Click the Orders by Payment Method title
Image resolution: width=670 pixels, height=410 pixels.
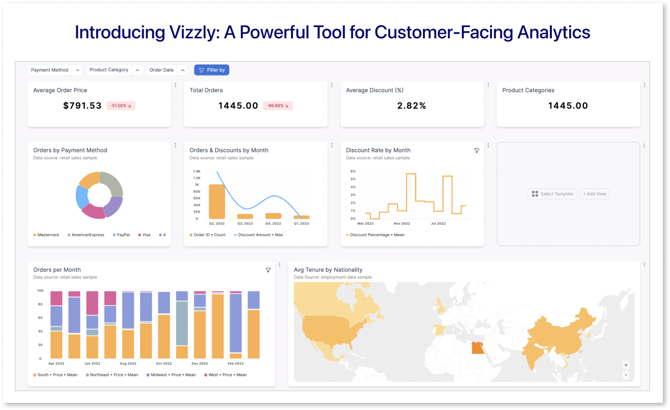pyautogui.click(x=70, y=150)
